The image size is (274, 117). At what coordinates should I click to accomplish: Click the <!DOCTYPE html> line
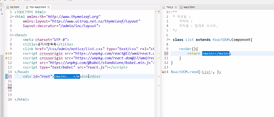click(x=30, y=12)
